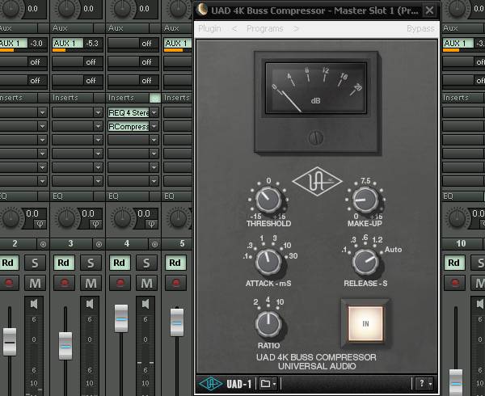Click channel 3 volume fader handle
485x396 pixels.
(x=65, y=346)
